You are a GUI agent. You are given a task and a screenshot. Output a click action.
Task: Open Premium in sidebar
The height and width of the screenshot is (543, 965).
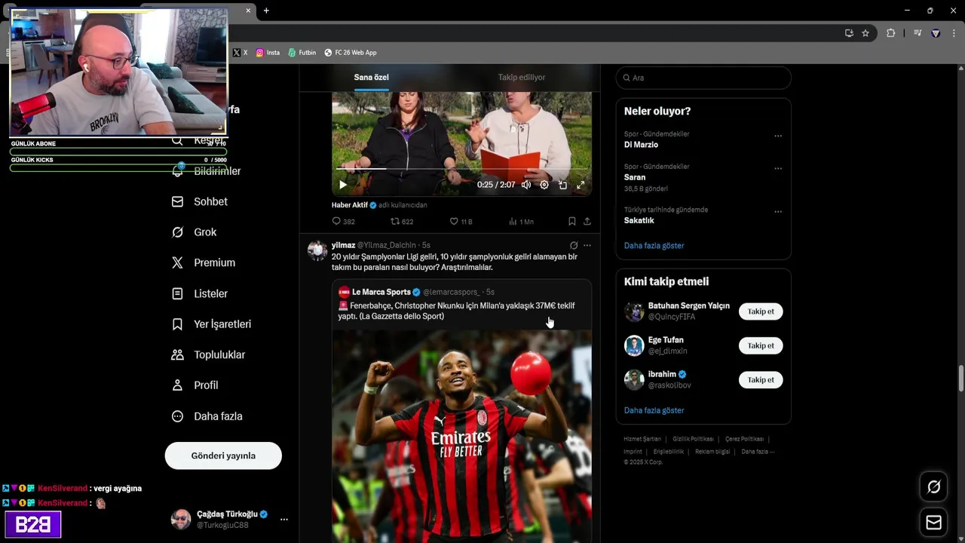coord(204,263)
